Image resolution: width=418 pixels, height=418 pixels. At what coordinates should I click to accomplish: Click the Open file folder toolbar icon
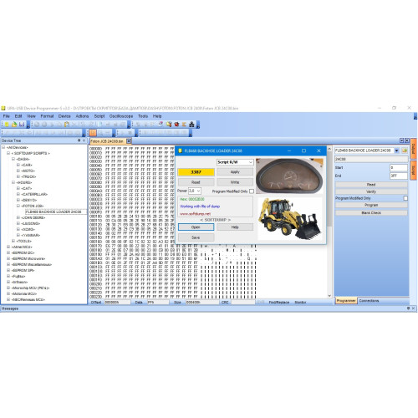pyautogui.click(x=14, y=125)
